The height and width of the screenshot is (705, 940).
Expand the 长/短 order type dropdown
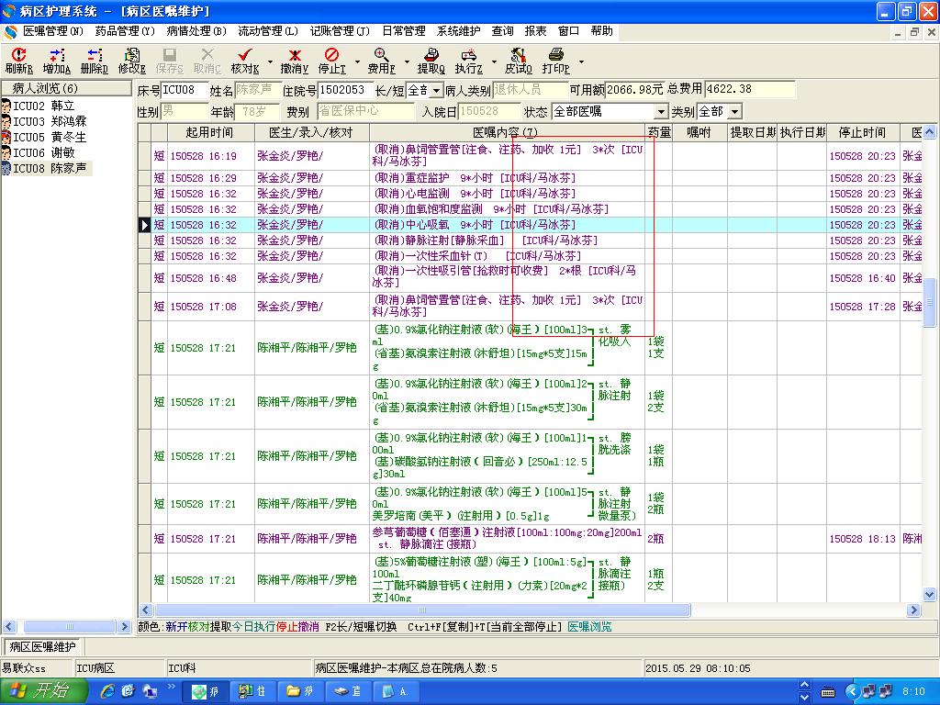point(436,90)
